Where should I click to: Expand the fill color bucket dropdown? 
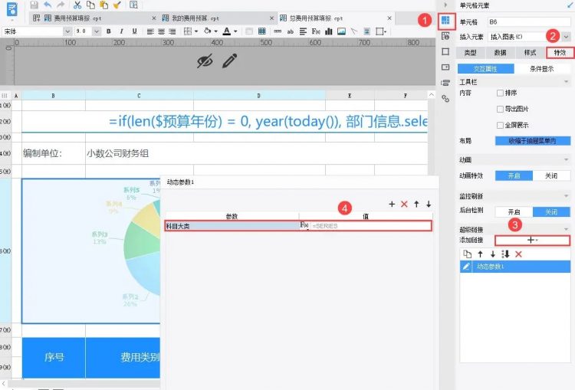pyautogui.click(x=215, y=31)
